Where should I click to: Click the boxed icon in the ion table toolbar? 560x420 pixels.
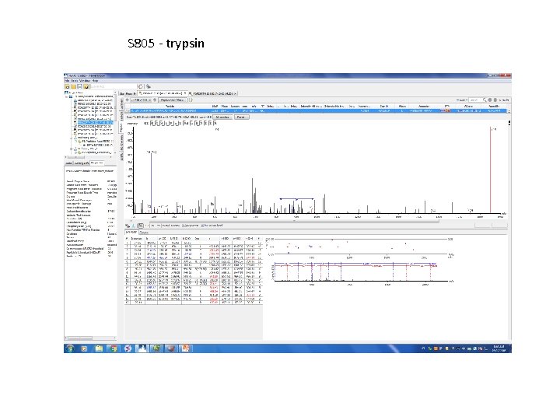140,226
